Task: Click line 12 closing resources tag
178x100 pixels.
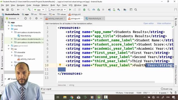Action: tap(70, 74)
